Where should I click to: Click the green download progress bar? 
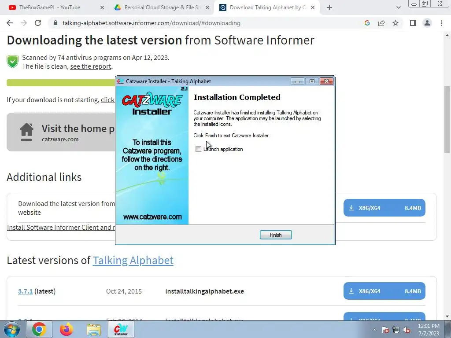tap(61, 82)
